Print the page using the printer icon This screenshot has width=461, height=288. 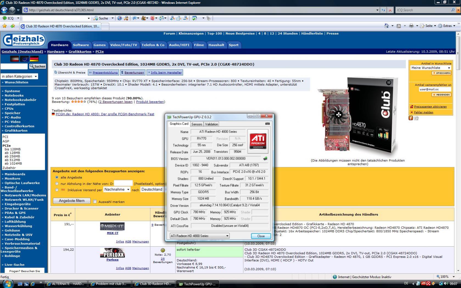[x=411, y=26]
